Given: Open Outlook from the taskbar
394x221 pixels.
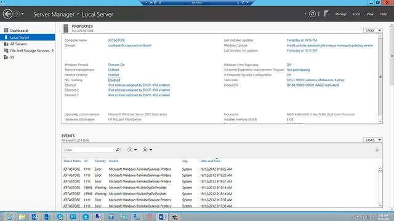Looking at the screenshot, I should (x=34, y=217).
